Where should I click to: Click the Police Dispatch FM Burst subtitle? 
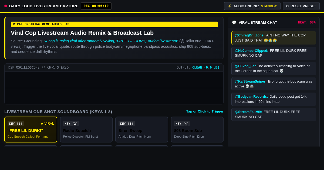click(80, 137)
